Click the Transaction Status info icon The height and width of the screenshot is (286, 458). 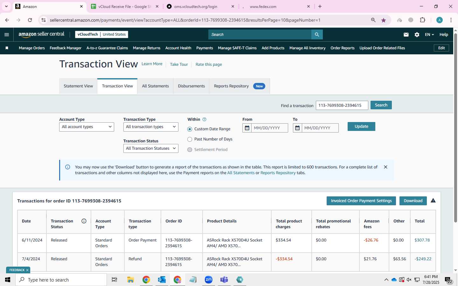(x=84, y=221)
